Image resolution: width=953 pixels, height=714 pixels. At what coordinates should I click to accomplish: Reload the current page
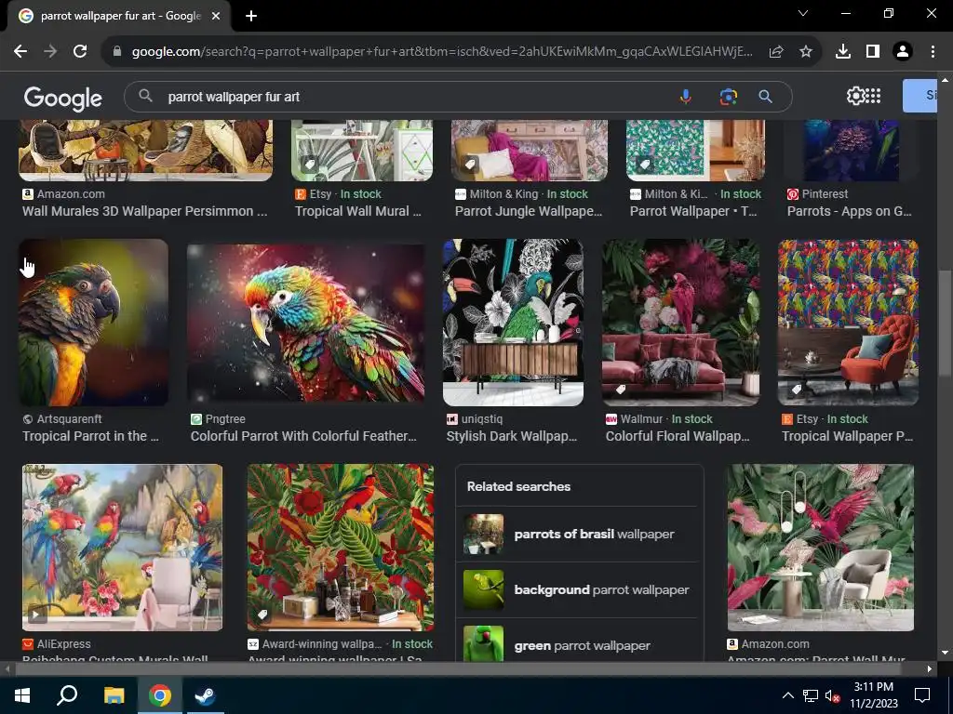80,52
